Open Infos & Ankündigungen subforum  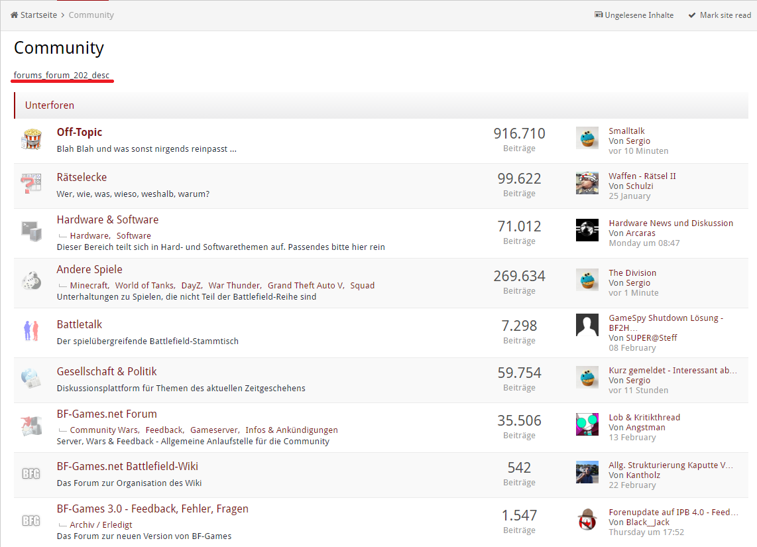tap(292, 430)
